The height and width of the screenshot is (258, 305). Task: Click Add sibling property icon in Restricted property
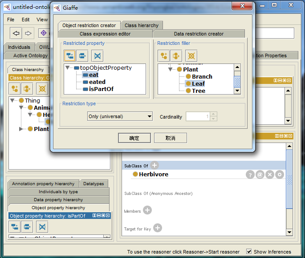point(82,56)
